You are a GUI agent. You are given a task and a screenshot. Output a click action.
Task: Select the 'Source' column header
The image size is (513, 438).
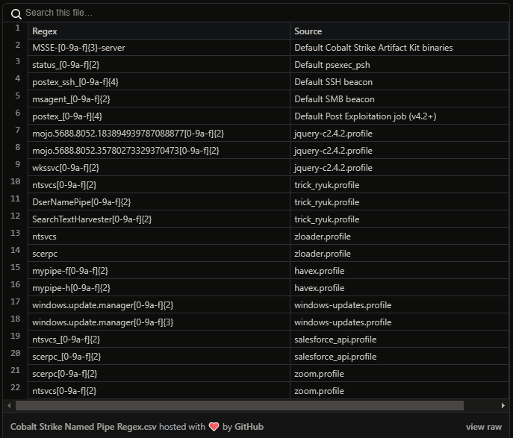point(399,31)
